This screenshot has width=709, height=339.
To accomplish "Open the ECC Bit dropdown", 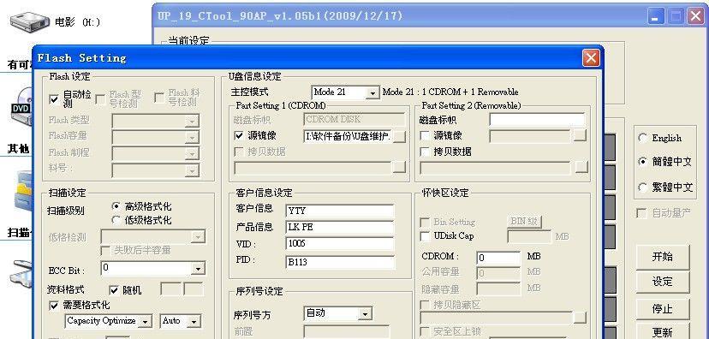I will [198, 269].
